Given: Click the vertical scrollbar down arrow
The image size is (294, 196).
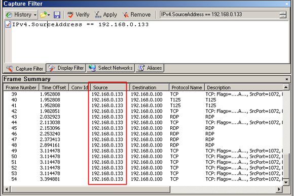Looking at the screenshot, I should [286, 182].
